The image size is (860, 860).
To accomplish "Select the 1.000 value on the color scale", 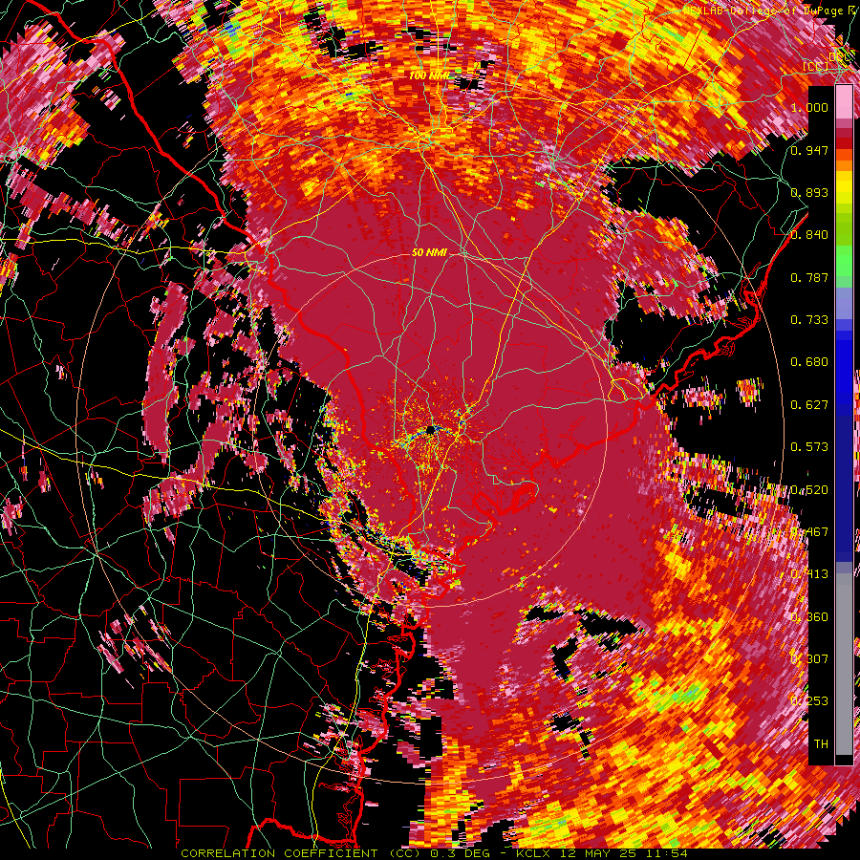I will (809, 107).
